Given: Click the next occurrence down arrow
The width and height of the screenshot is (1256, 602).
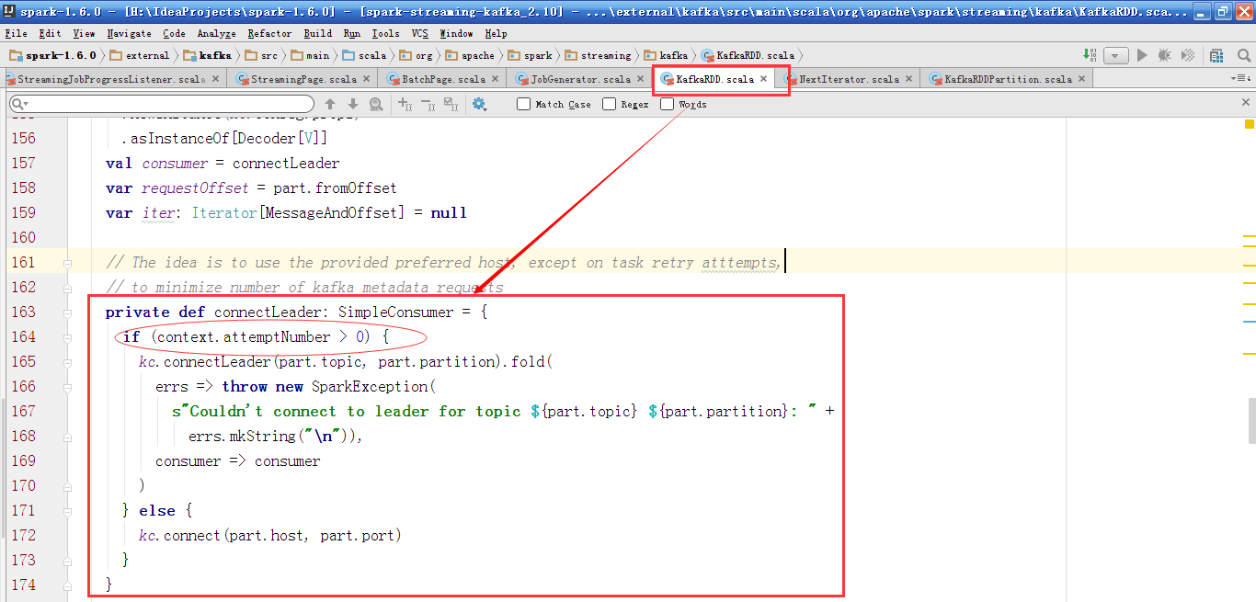Looking at the screenshot, I should click(x=353, y=104).
